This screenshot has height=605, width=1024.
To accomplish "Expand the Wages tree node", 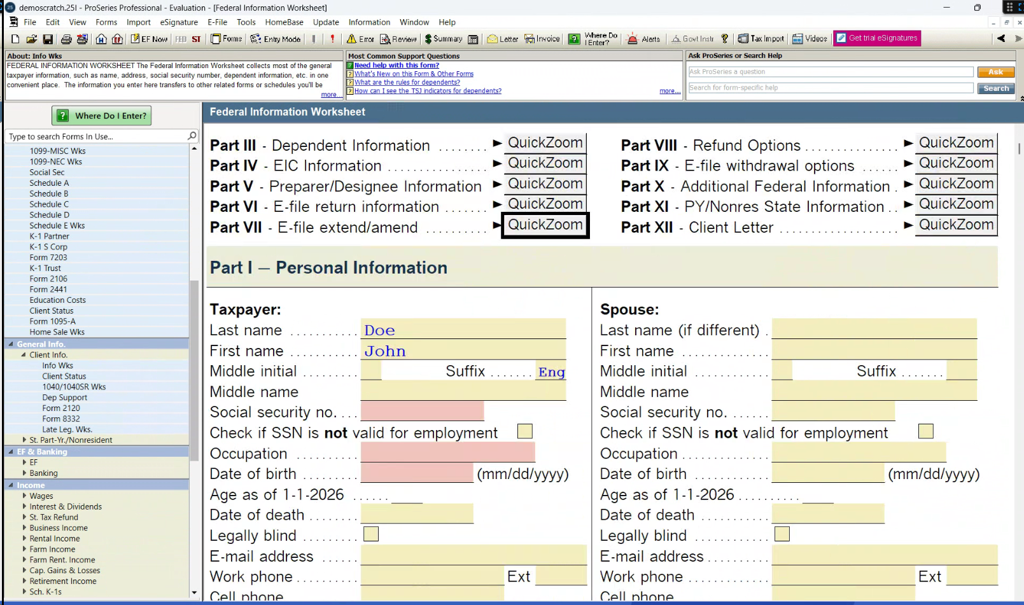I will pyautogui.click(x=24, y=496).
